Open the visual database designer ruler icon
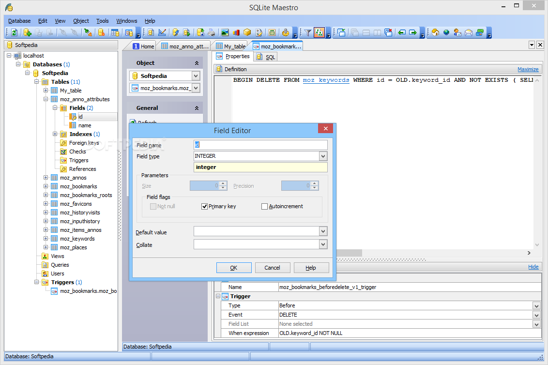Image resolution: width=548 pixels, height=365 pixels. point(162,32)
